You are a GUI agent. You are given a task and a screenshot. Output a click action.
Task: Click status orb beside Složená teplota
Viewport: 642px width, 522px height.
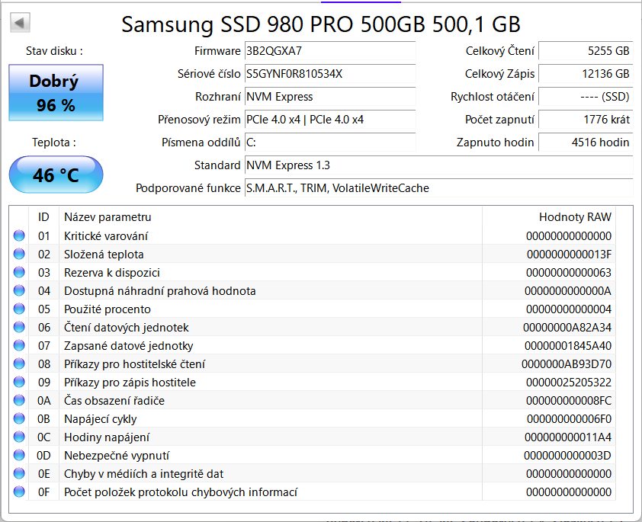point(19,255)
